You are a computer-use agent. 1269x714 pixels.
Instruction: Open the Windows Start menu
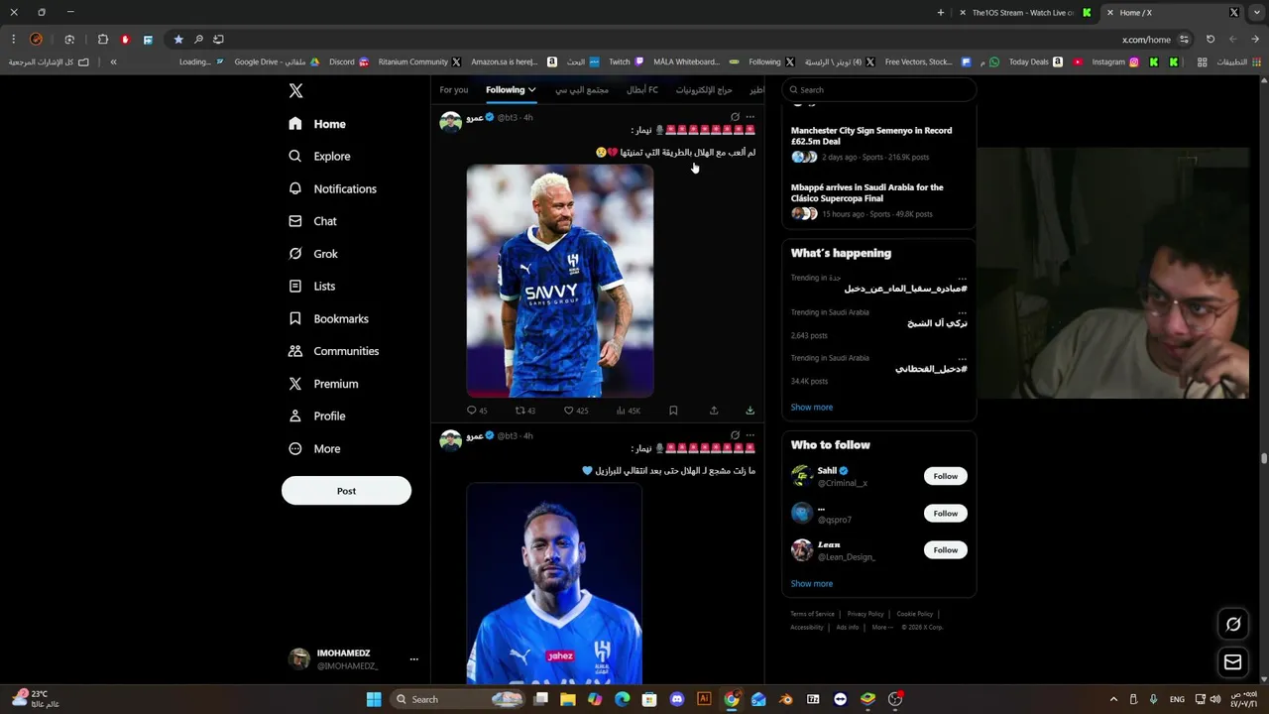(x=374, y=699)
